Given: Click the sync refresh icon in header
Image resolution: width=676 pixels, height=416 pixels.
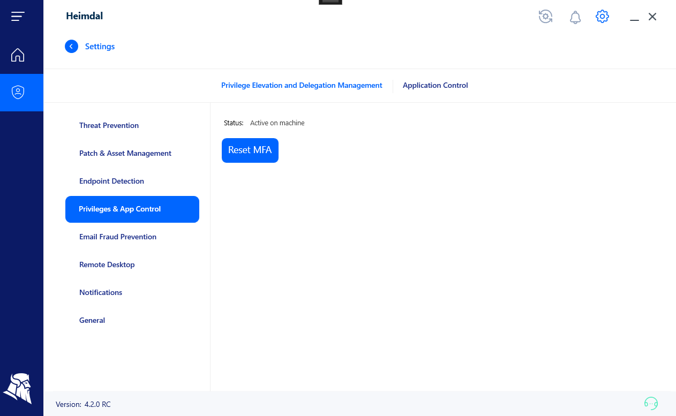Looking at the screenshot, I should pos(545,17).
